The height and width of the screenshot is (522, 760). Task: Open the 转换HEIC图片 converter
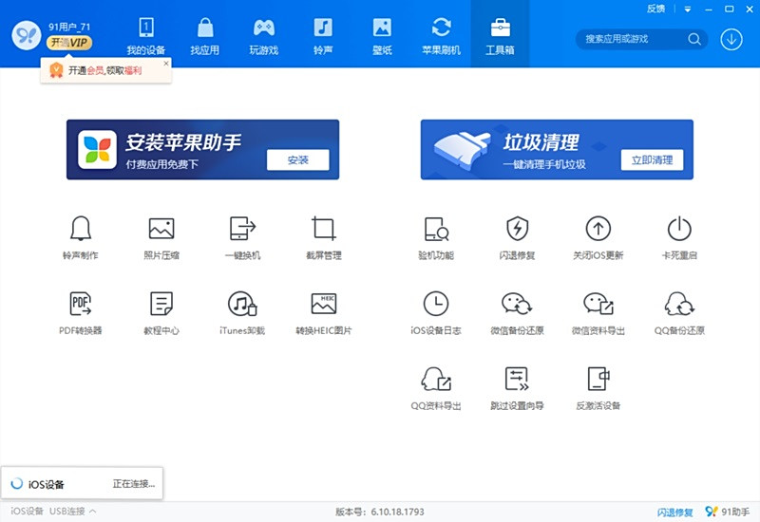pyautogui.click(x=324, y=305)
